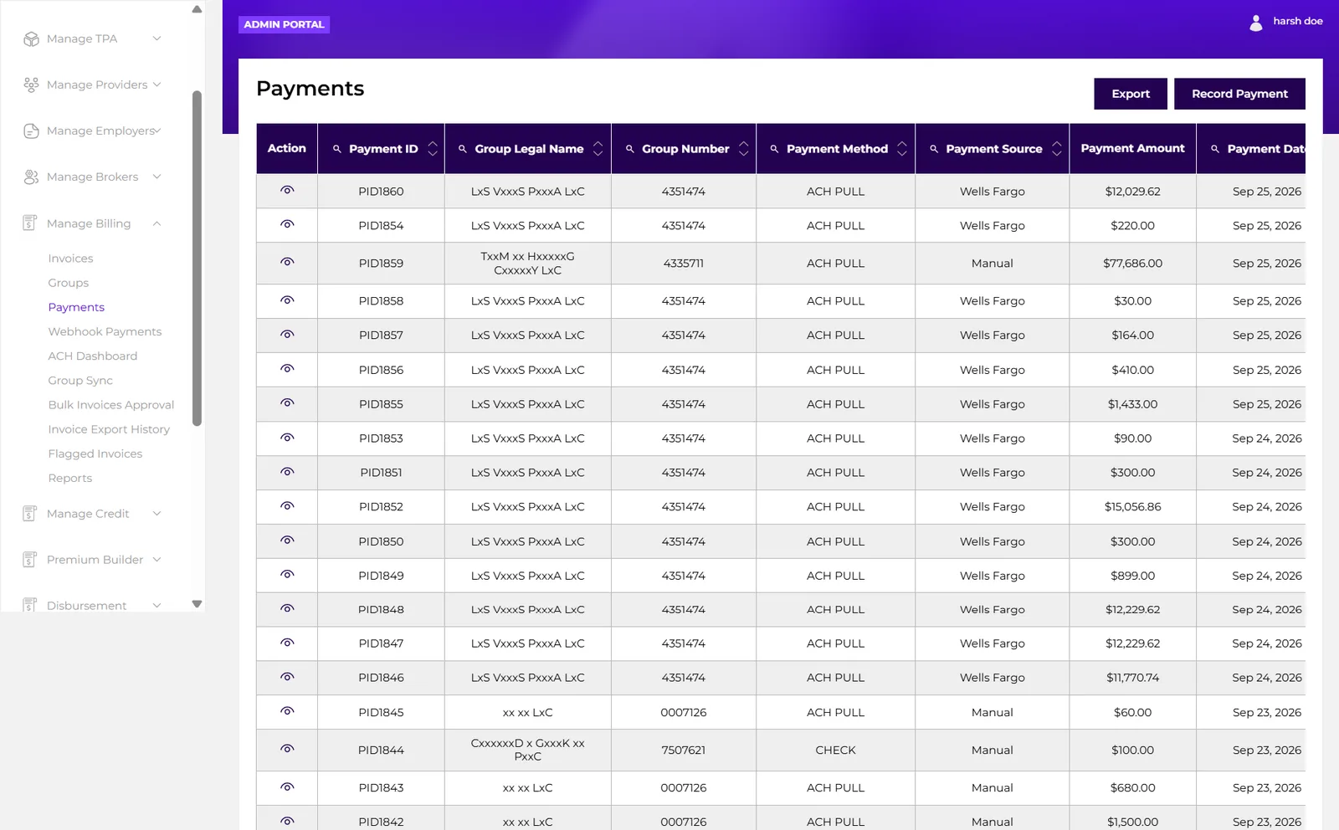Sort by Group Legal Name using sort arrows
Image resolution: width=1339 pixels, height=830 pixels.
(x=598, y=148)
